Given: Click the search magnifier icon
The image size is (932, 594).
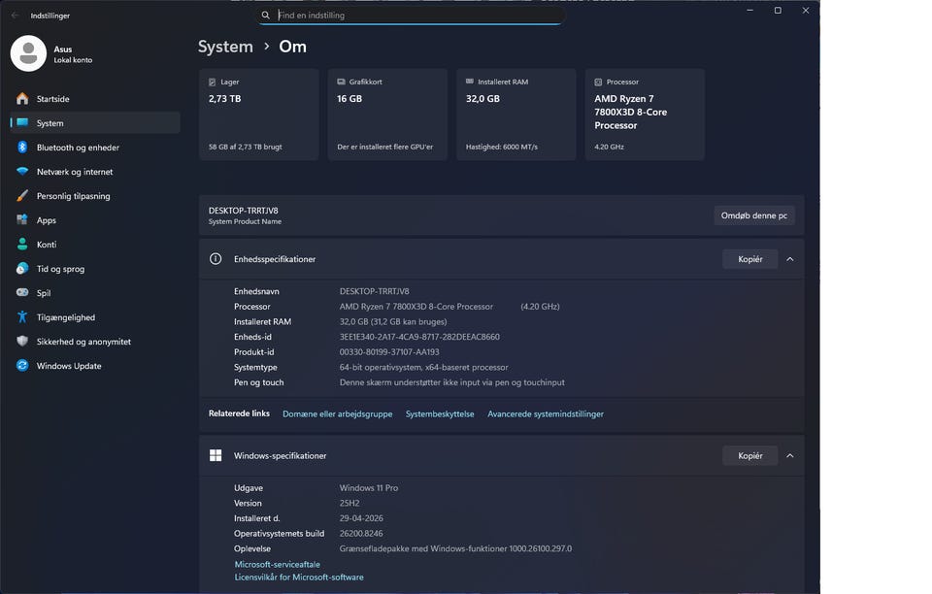Looking at the screenshot, I should point(266,16).
